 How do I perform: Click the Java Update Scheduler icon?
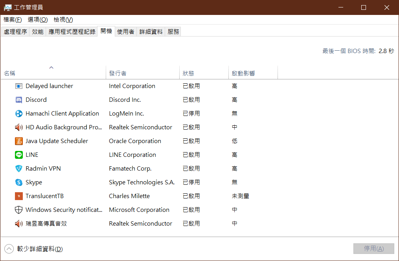tap(19, 141)
